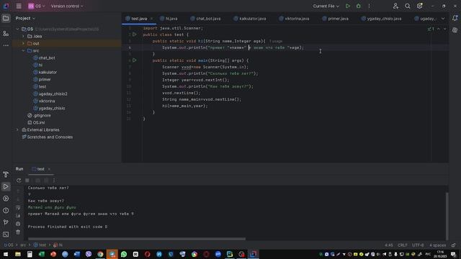Show more tool windows ellipsis
461x259 pixels.
(6, 45)
